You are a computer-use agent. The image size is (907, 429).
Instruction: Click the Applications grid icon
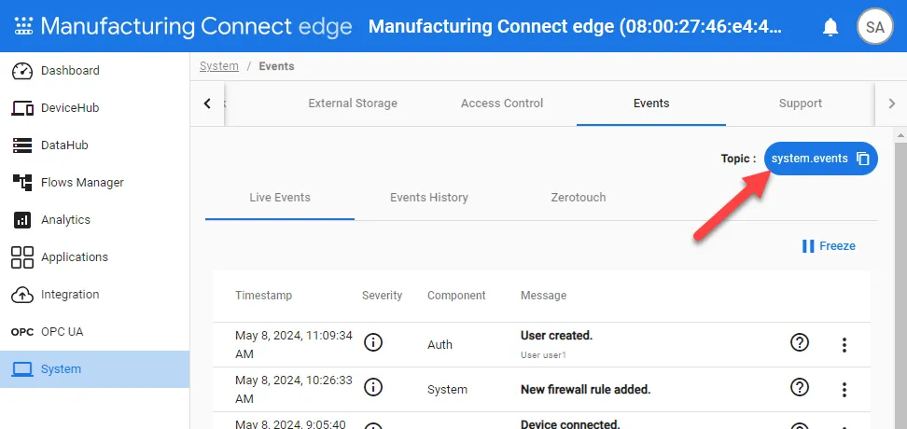(22, 257)
